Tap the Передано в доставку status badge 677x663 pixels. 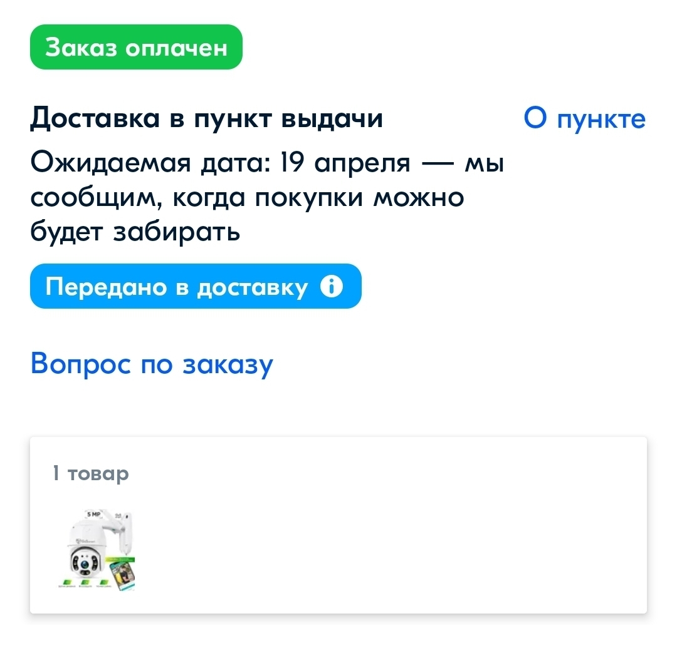pyautogui.click(x=196, y=286)
